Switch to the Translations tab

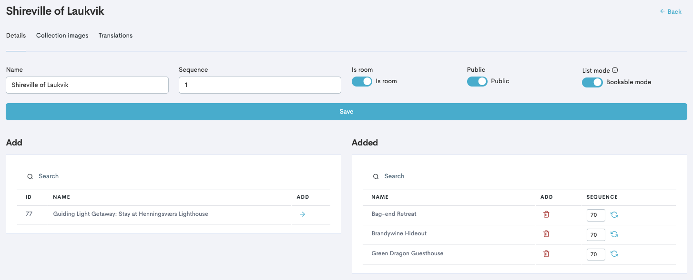point(115,36)
